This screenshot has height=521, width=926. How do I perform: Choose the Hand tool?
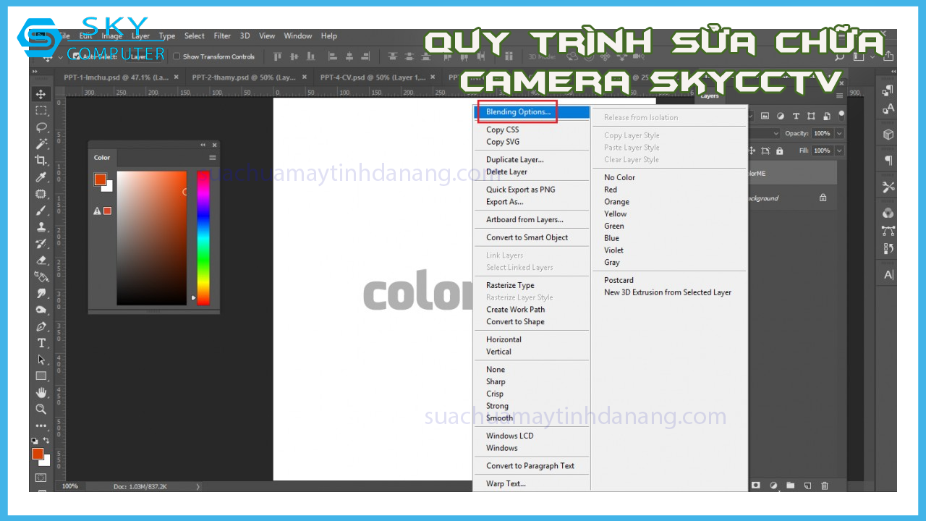point(41,392)
